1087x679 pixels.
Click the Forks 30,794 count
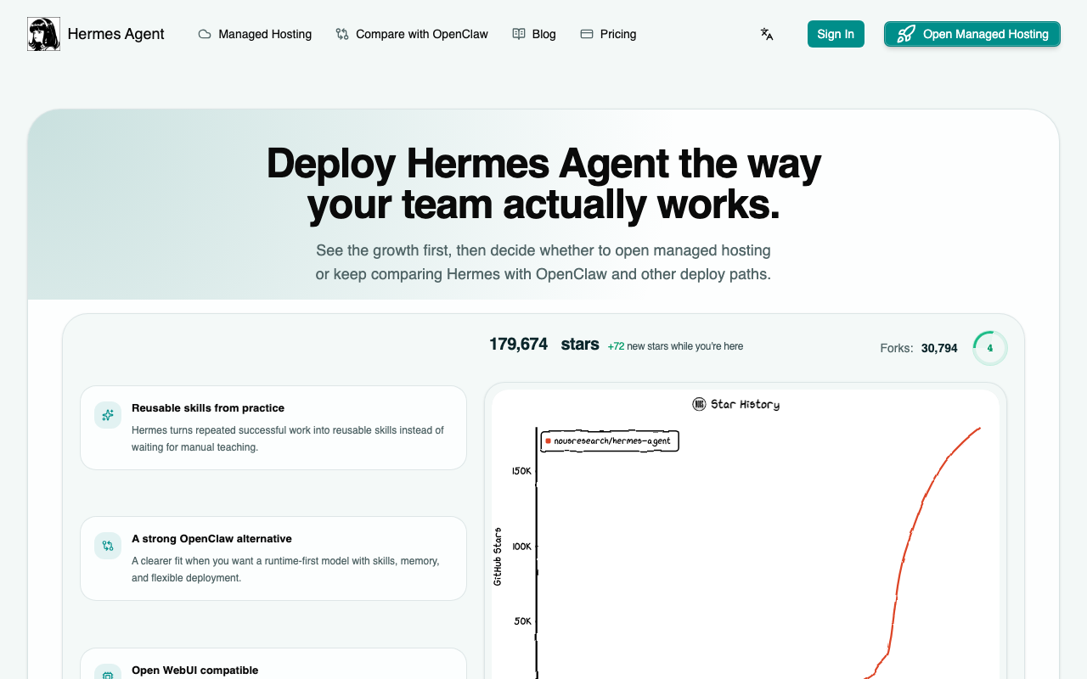pyautogui.click(x=919, y=348)
